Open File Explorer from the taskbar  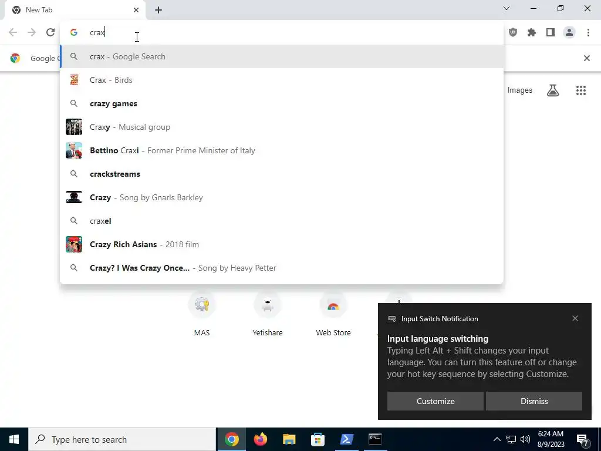[x=289, y=439]
